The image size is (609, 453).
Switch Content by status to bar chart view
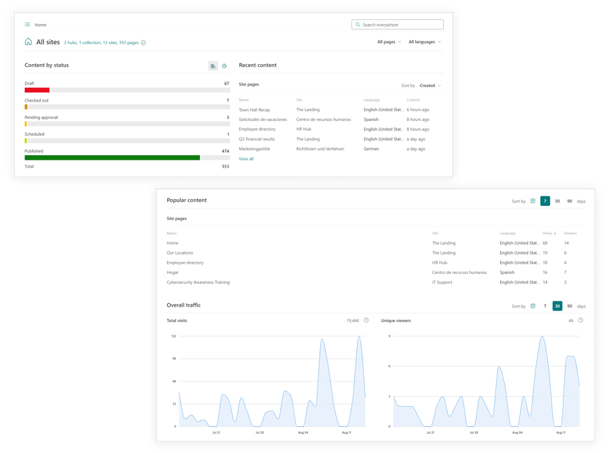pyautogui.click(x=213, y=65)
